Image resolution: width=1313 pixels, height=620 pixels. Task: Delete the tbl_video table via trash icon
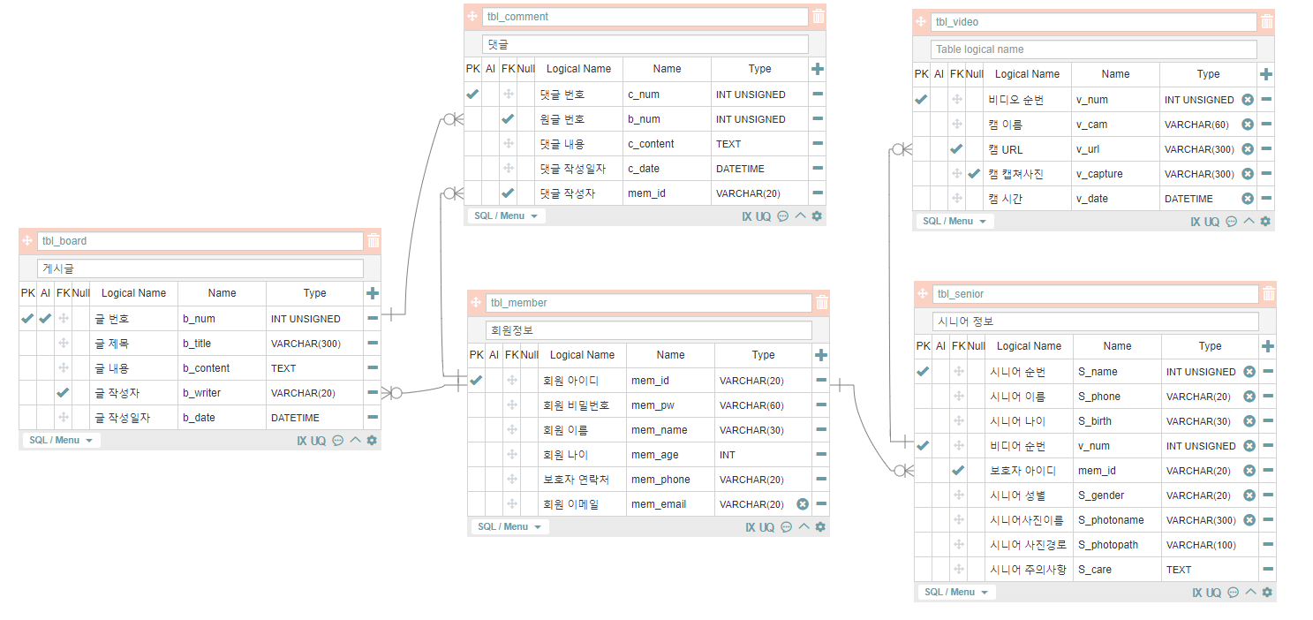(1267, 21)
